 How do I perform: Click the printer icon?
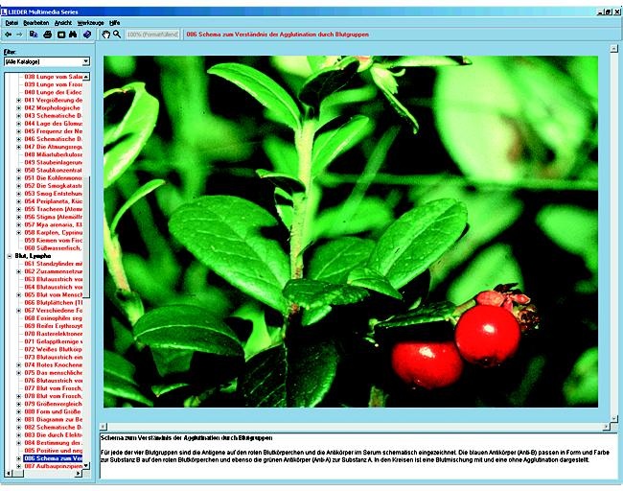[48, 34]
